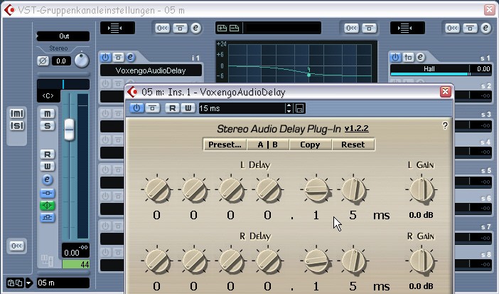Click the ? help icon in plug-in
The height and width of the screenshot is (294, 499).
pos(445,126)
